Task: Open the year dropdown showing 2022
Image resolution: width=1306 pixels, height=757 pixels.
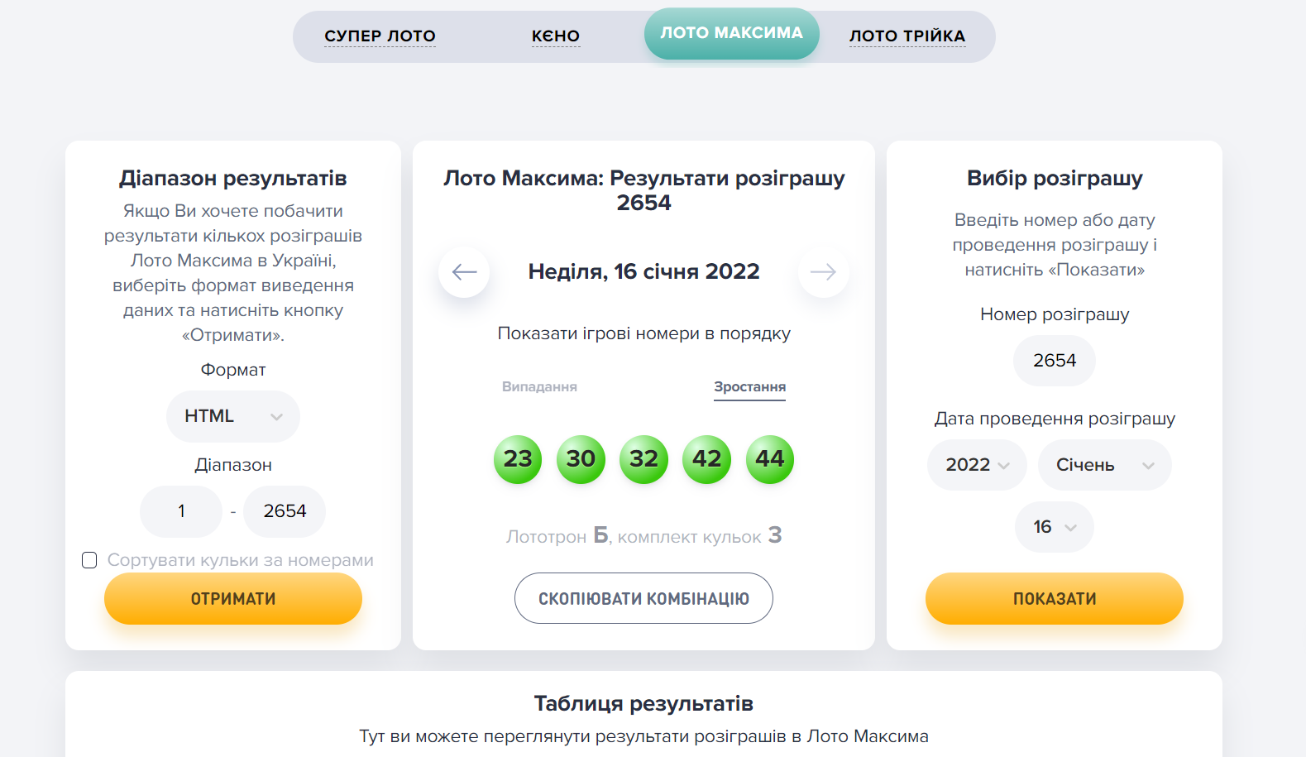Action: click(977, 465)
